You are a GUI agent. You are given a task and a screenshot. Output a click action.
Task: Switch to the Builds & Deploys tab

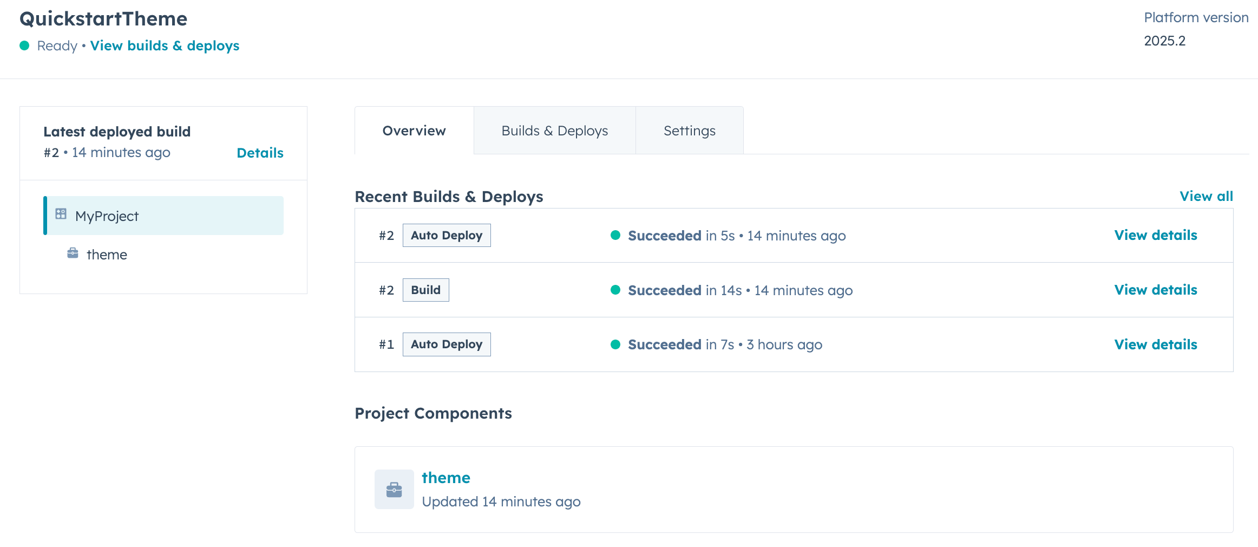click(554, 131)
